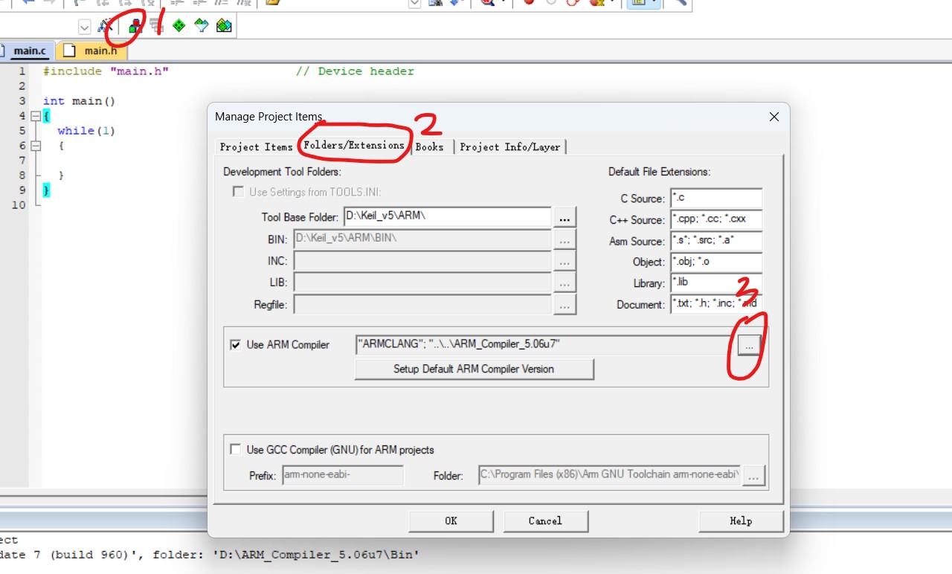Open Options for Target magic wand icon

106,26
